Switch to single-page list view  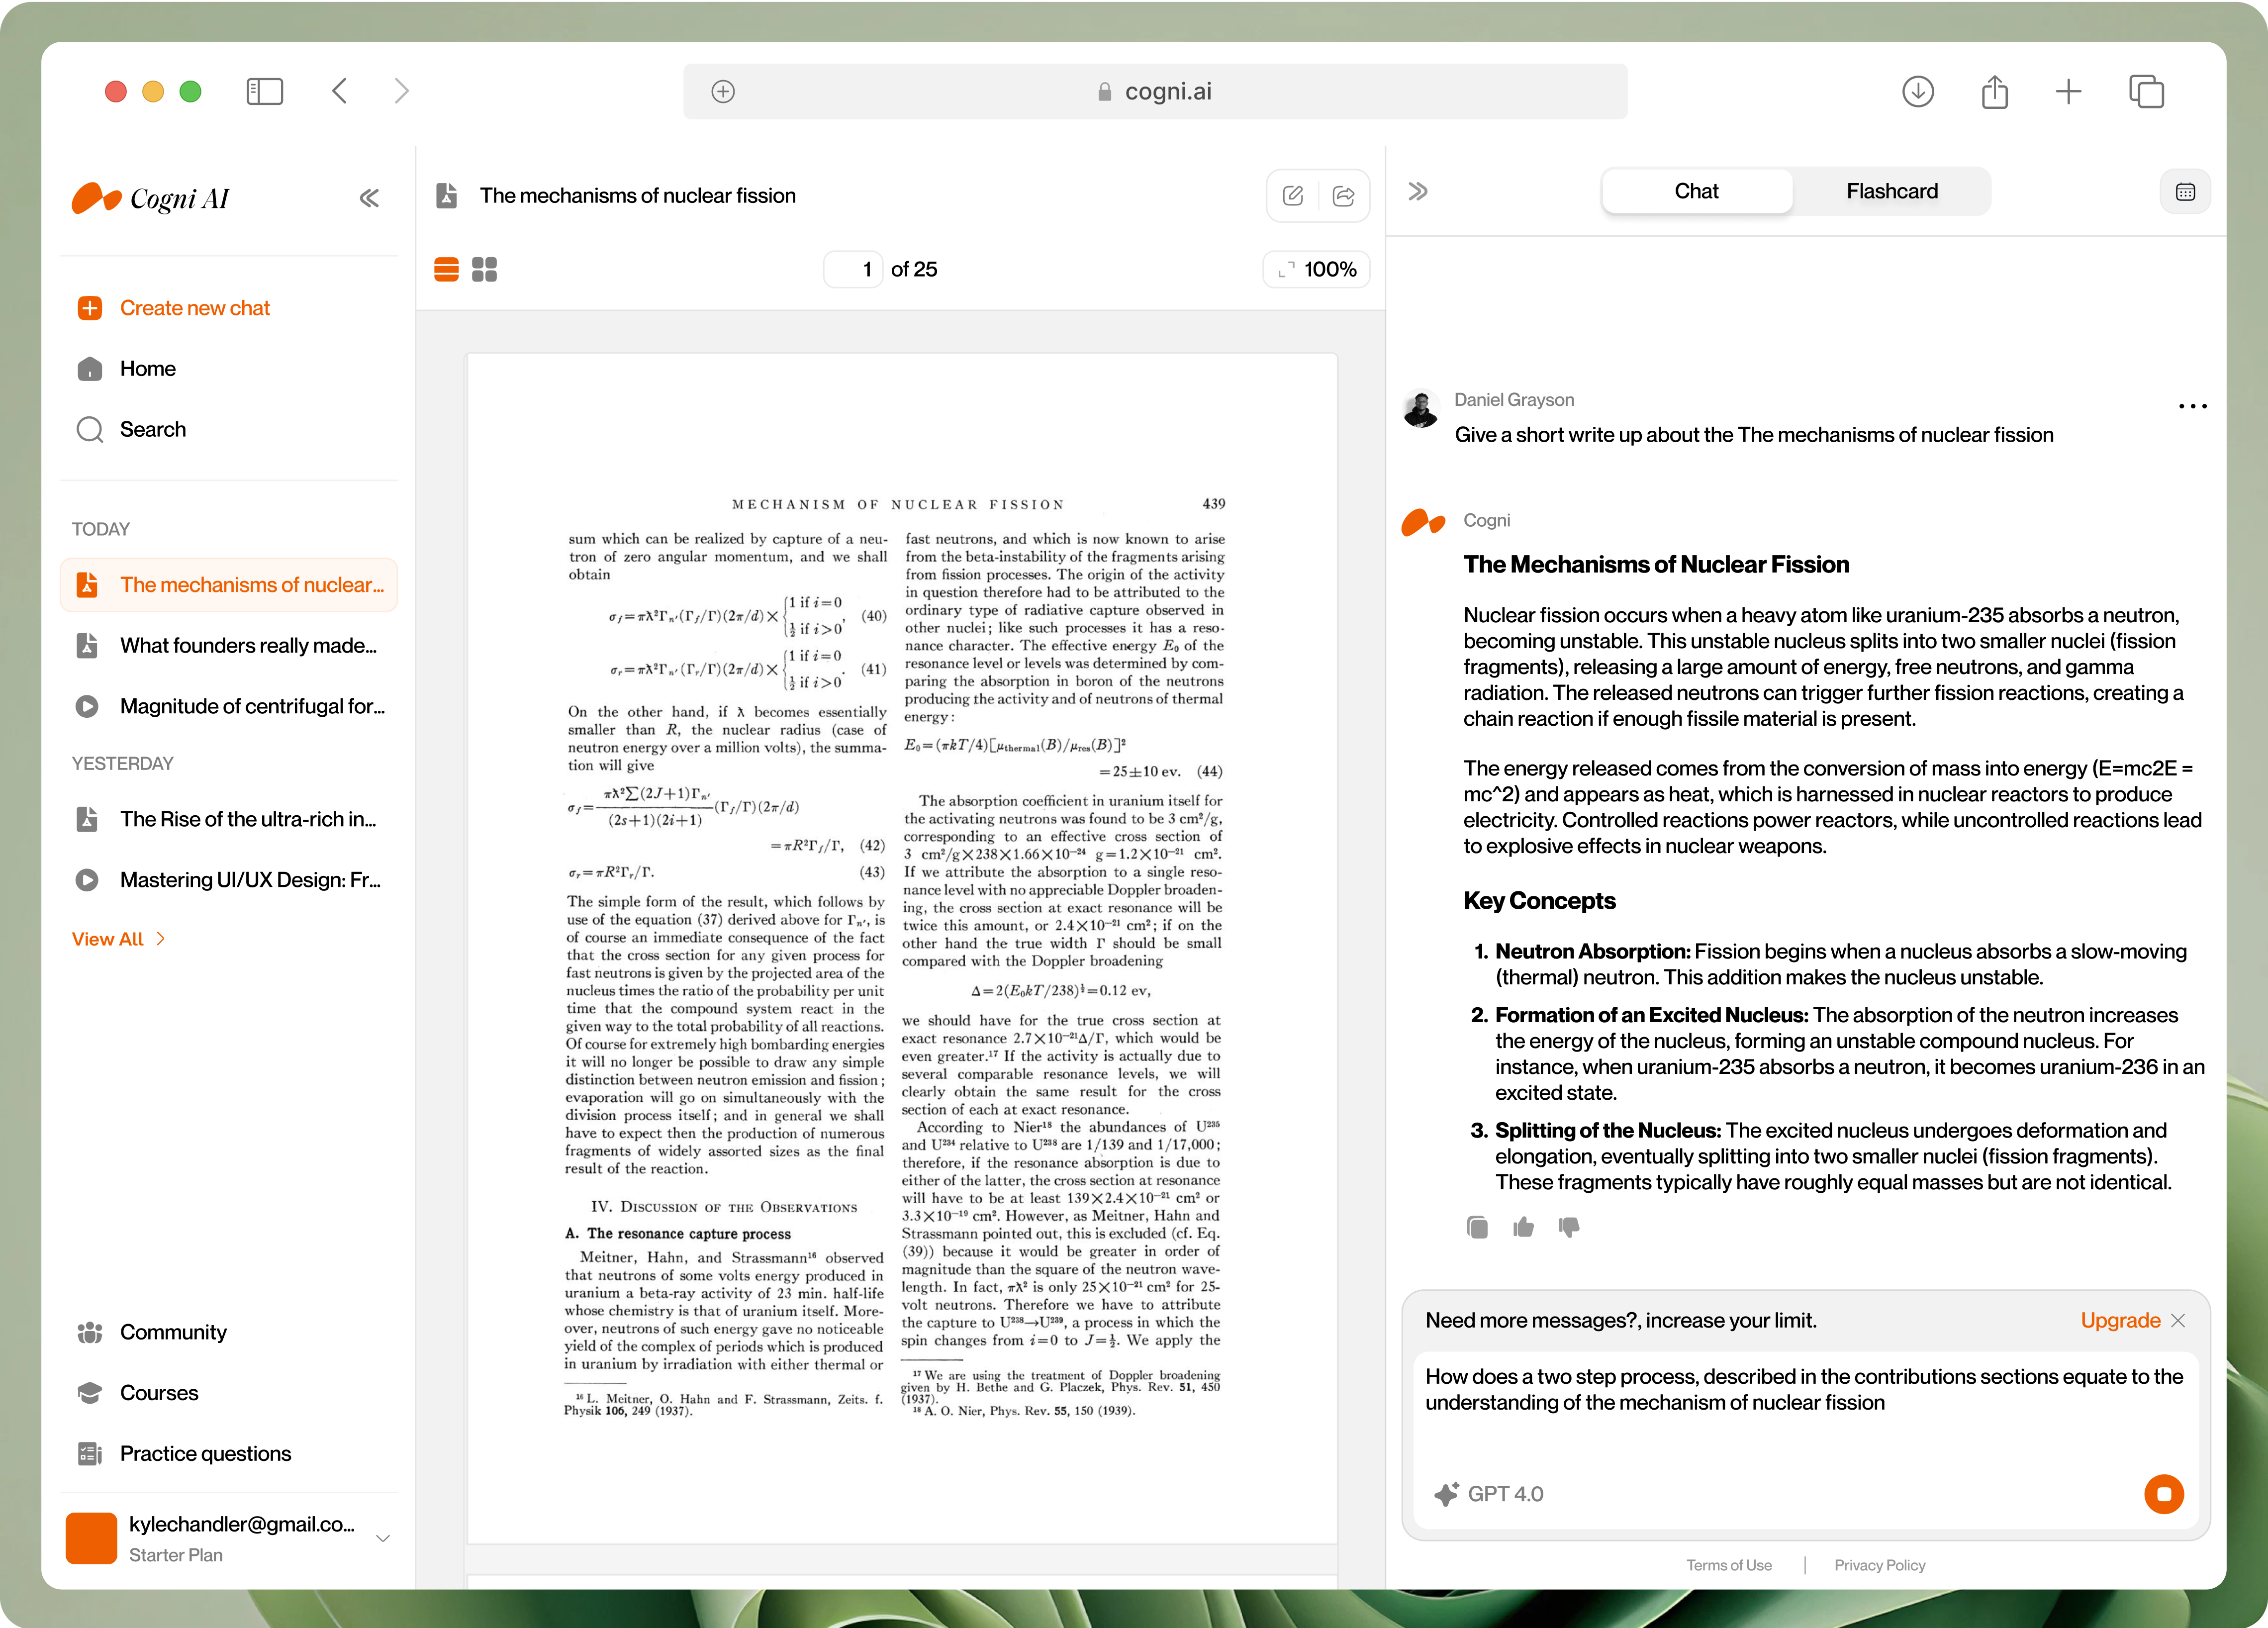(446, 270)
